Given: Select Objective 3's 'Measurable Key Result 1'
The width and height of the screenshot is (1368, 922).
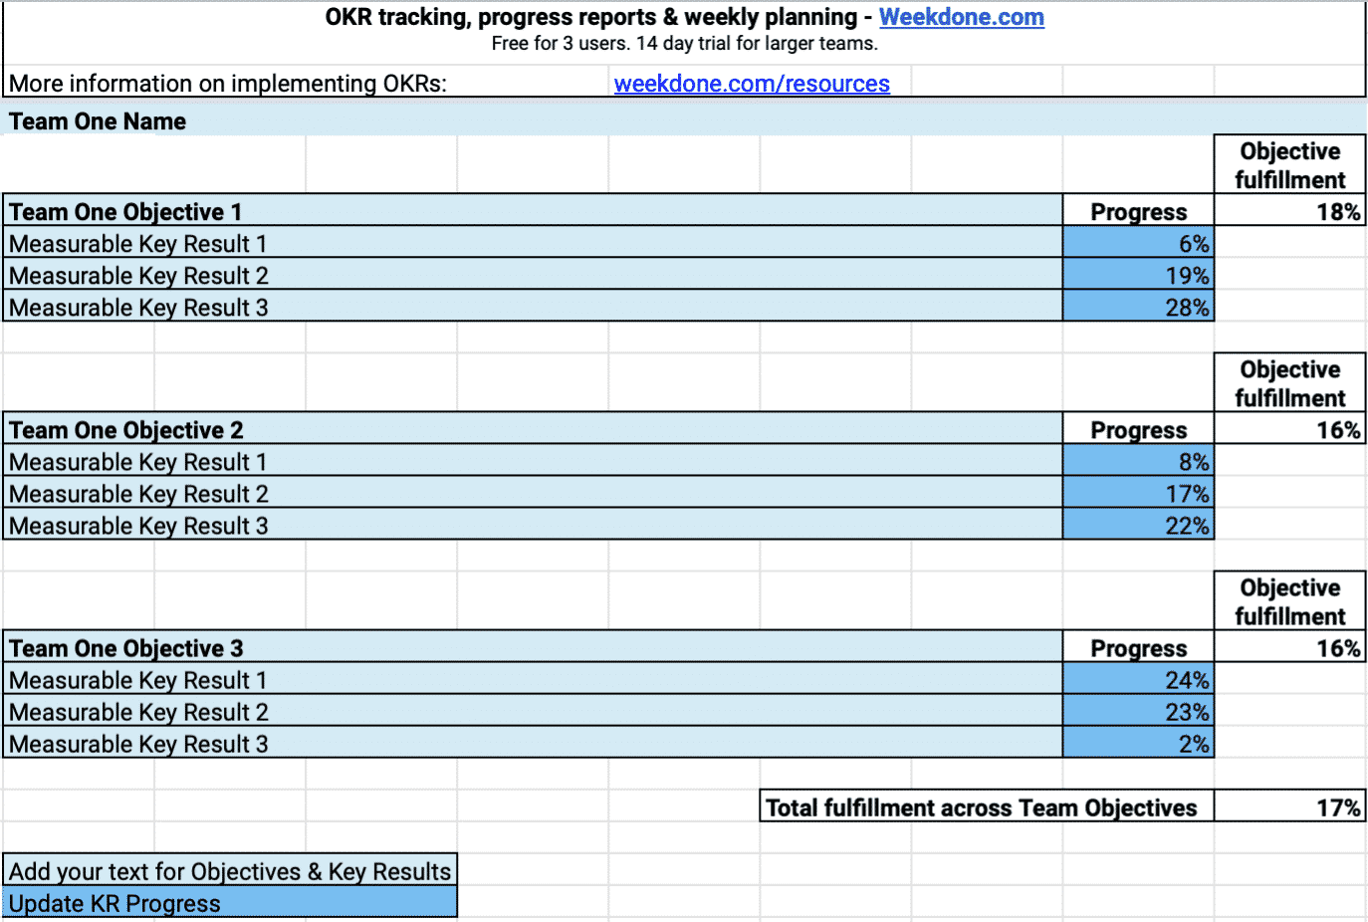Looking at the screenshot, I should pos(534,679).
